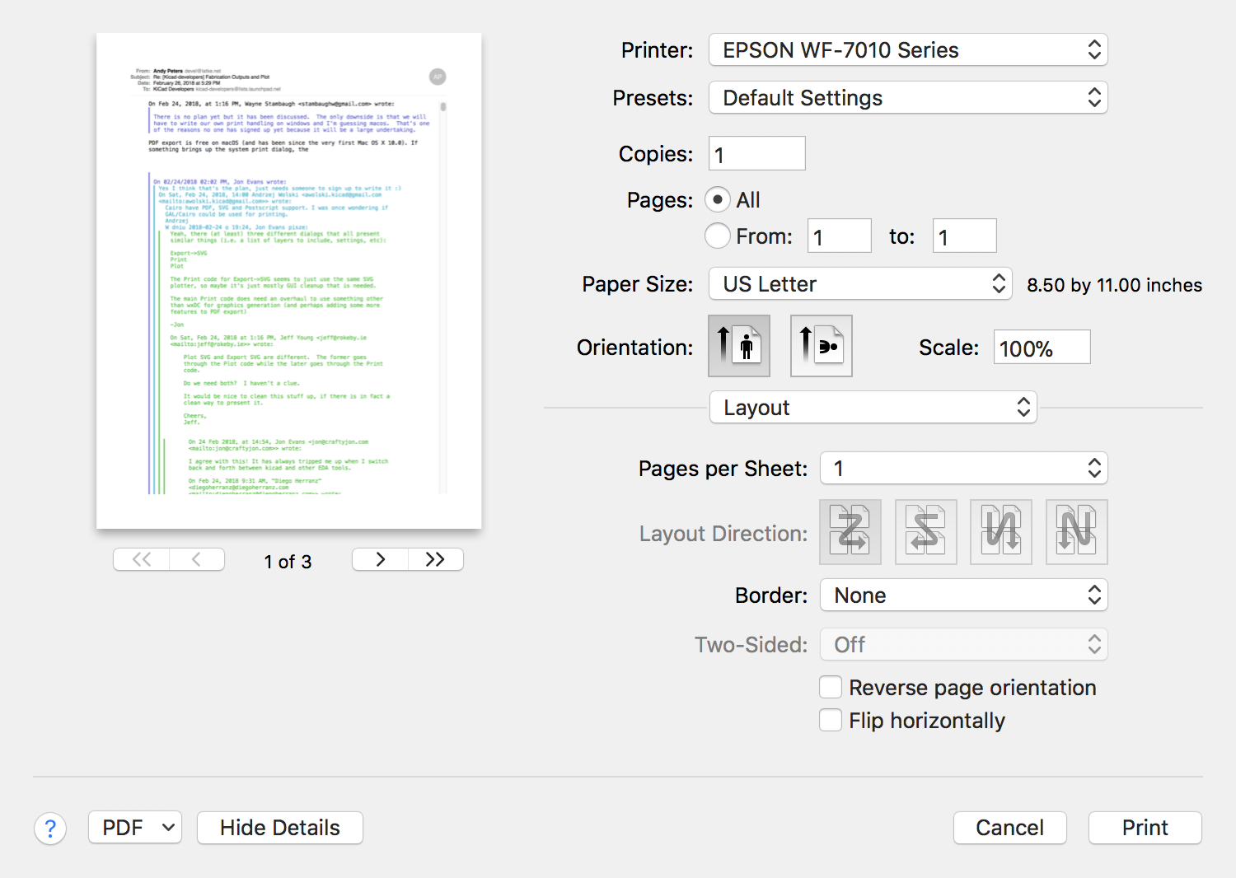Select landscape orientation icon

click(821, 346)
